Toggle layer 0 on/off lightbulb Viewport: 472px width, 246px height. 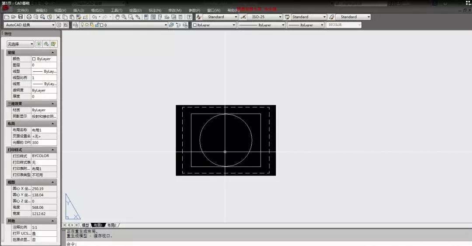[82, 25]
